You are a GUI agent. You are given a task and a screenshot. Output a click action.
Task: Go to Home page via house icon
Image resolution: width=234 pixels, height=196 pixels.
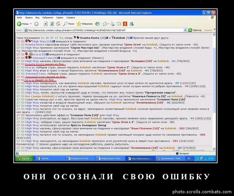coord(58,24)
